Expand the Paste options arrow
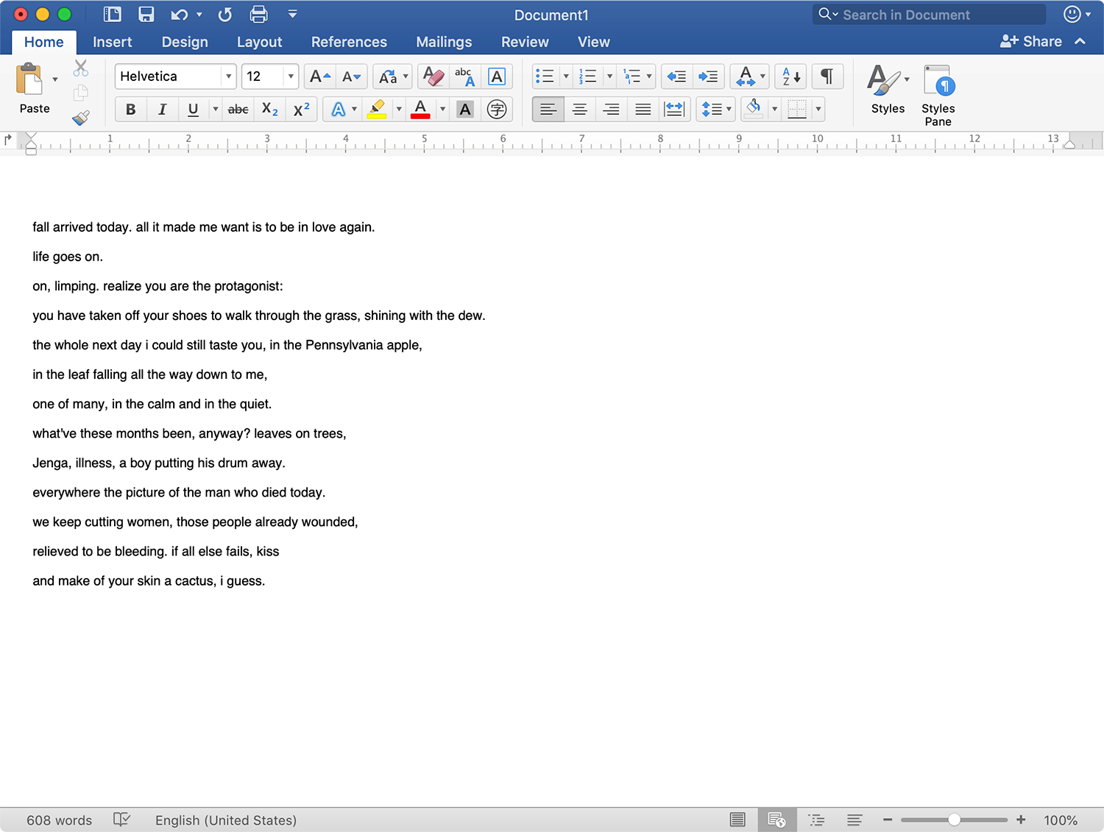Viewport: 1104px width, 832px height. click(x=55, y=79)
